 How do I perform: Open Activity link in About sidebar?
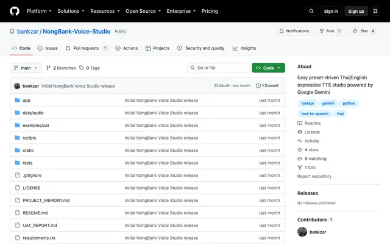click(x=308, y=141)
